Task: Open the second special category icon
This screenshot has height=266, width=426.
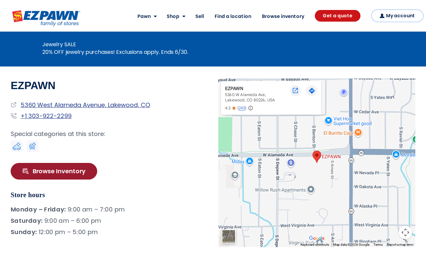Action: [33, 146]
